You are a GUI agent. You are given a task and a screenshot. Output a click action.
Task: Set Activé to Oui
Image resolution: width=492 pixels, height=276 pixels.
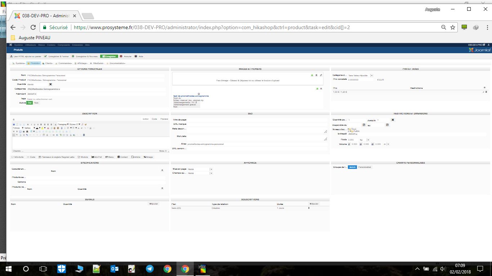pos(30,103)
